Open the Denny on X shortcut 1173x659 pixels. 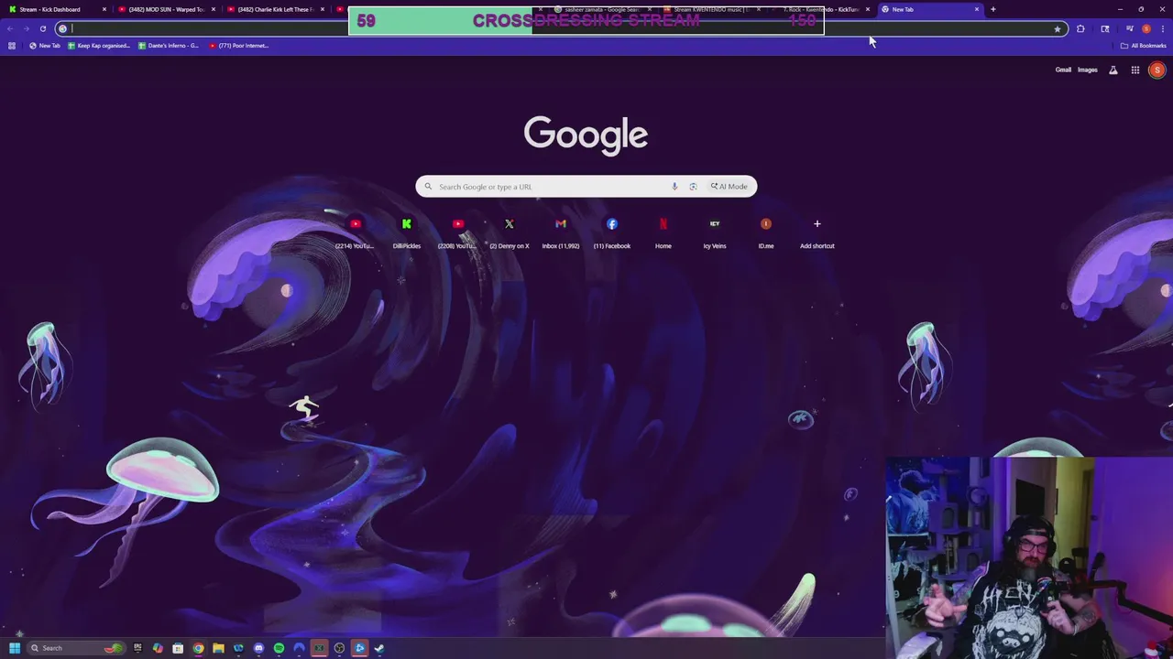pos(510,232)
